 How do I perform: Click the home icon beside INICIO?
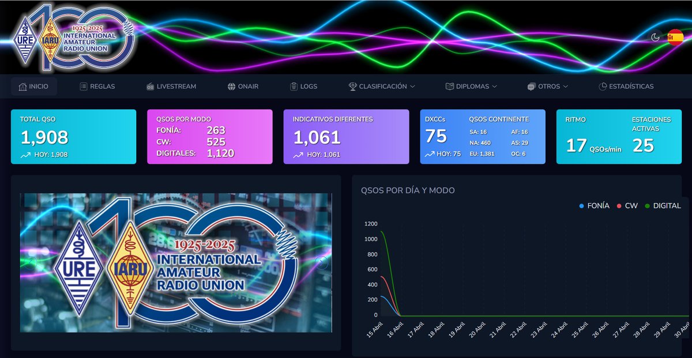point(23,86)
